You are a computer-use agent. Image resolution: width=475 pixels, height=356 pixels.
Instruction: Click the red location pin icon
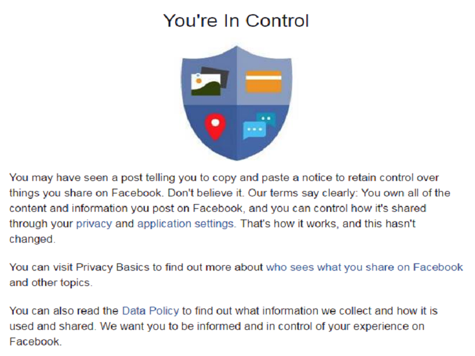(x=215, y=127)
